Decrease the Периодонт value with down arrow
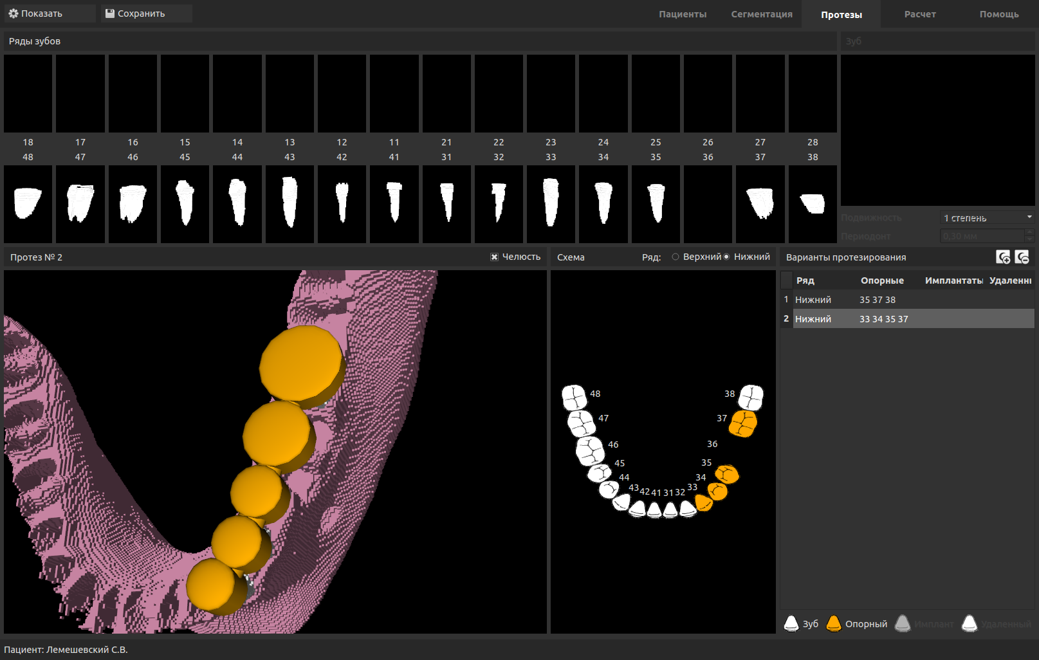 pos(1029,239)
